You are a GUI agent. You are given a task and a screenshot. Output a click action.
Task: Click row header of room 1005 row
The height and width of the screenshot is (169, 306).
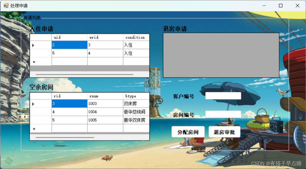pyautogui.click(x=41, y=120)
